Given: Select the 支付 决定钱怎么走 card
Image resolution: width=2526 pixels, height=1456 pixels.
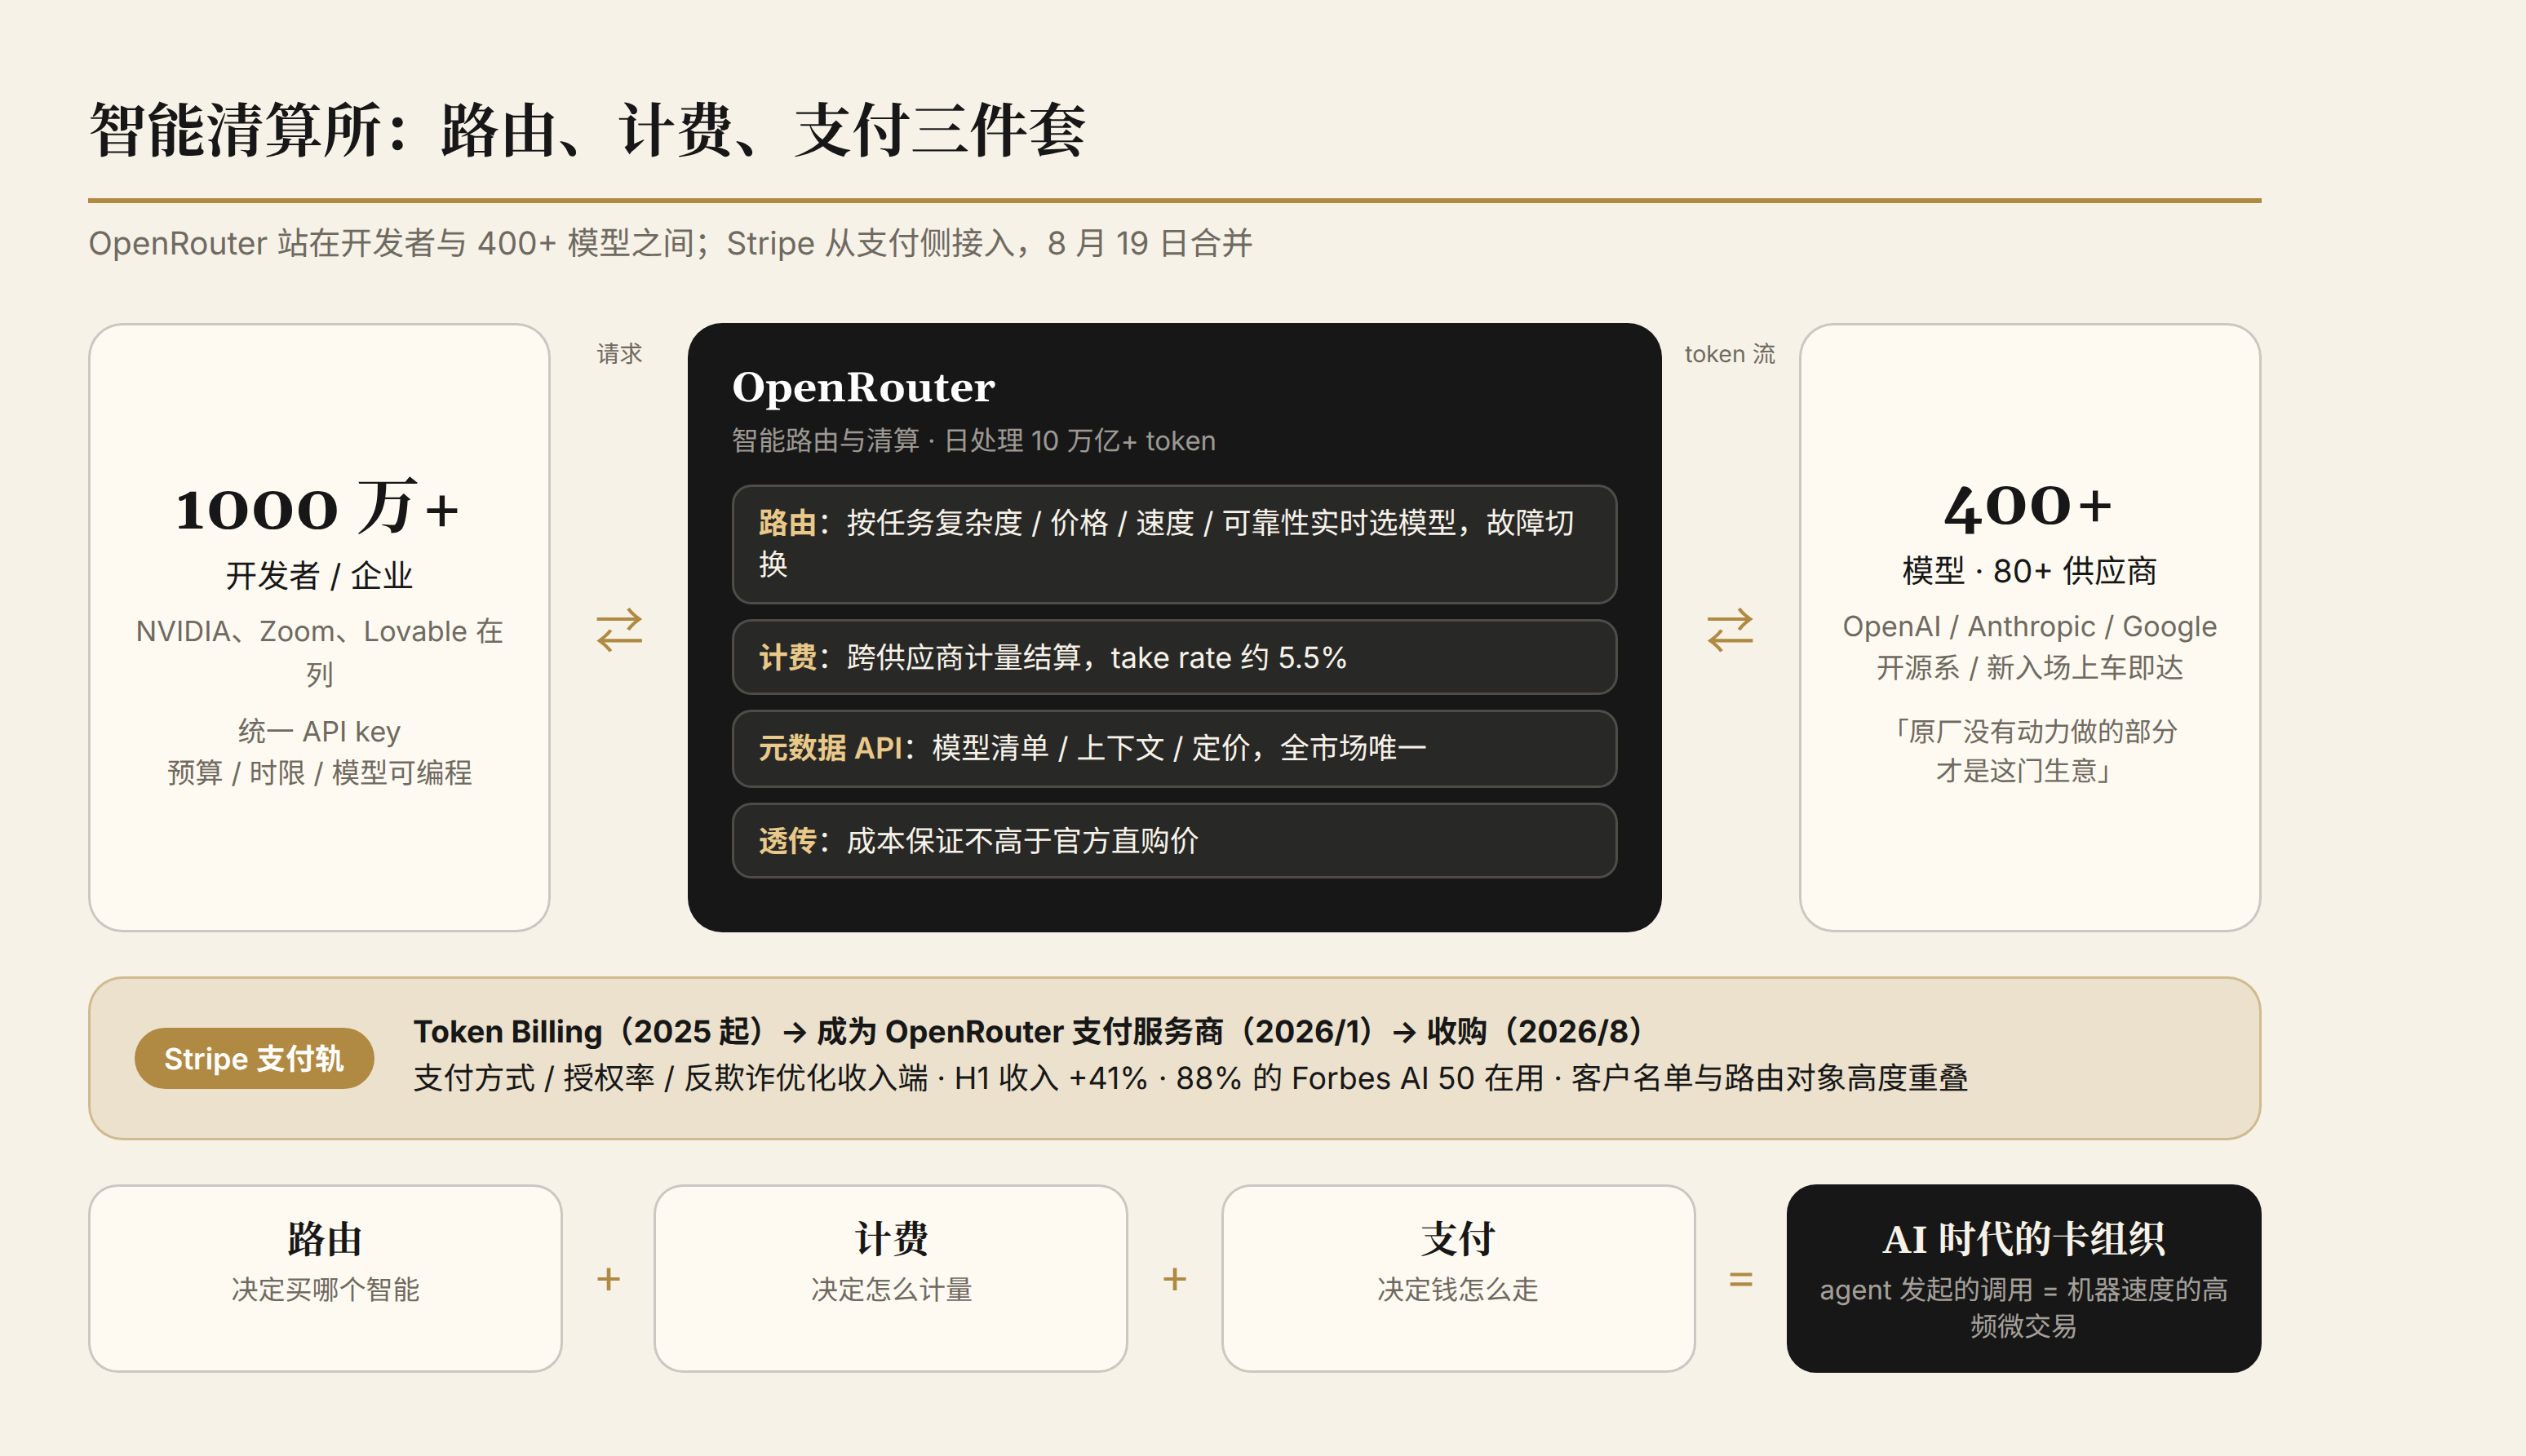Looking at the screenshot, I should click(x=1458, y=1278).
